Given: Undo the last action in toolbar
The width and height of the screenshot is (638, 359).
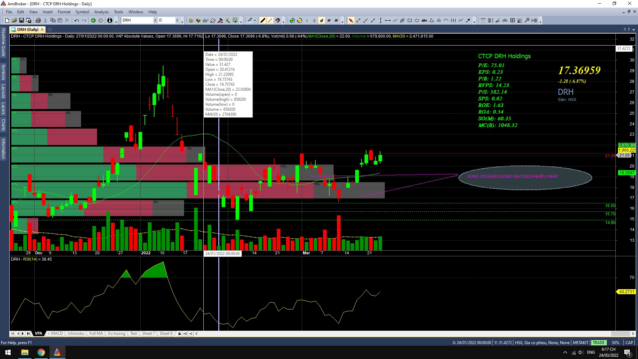Looking at the screenshot, I should coord(77,21).
